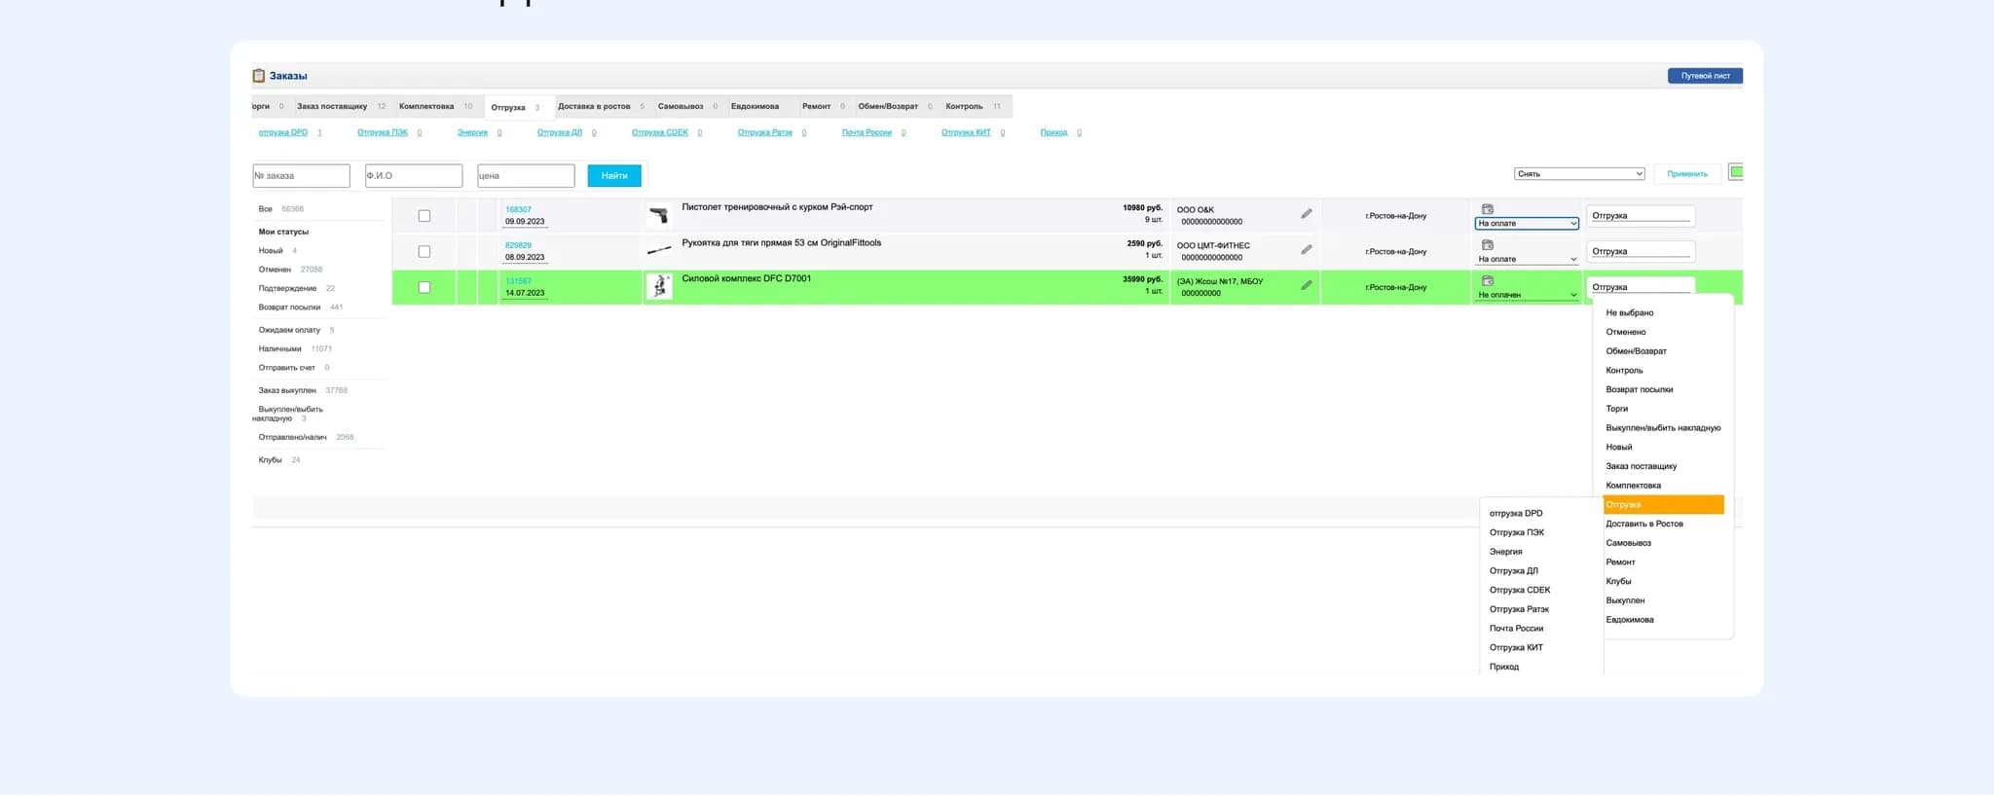Click the wallet icon in the Силовой комплекс row
Viewport: 1994px width, 797px height.
tap(1487, 281)
